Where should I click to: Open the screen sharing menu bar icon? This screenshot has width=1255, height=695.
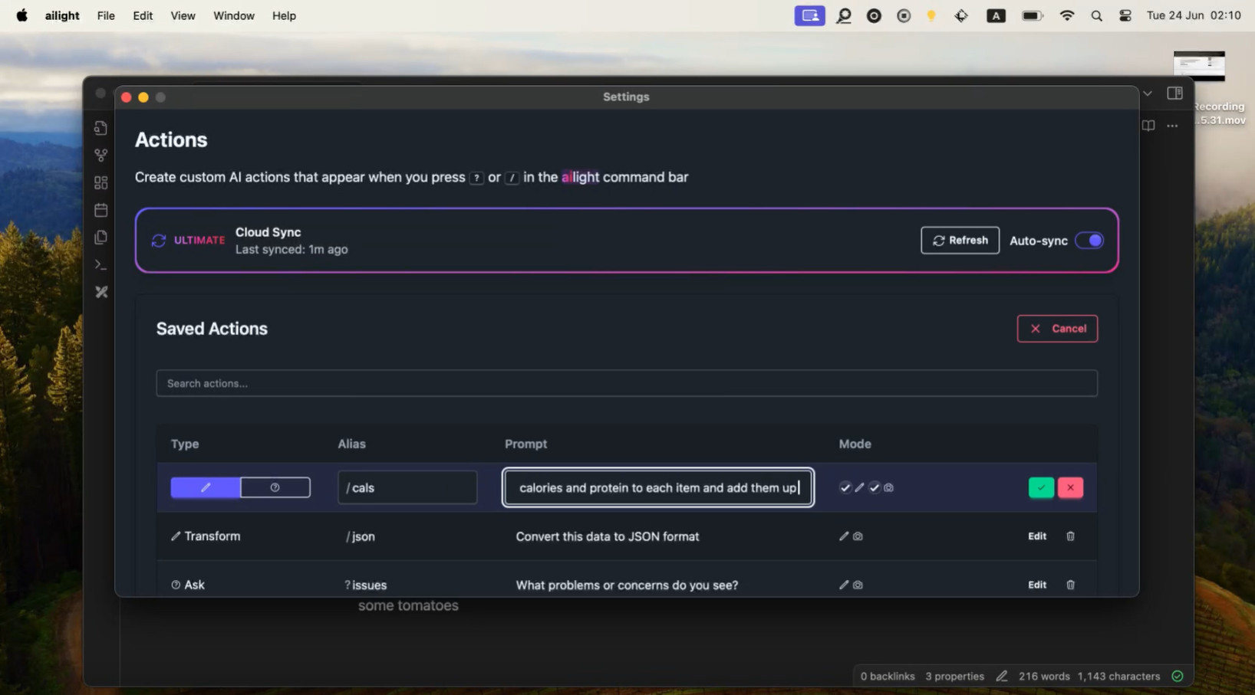(x=809, y=15)
